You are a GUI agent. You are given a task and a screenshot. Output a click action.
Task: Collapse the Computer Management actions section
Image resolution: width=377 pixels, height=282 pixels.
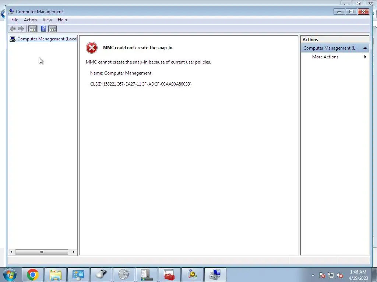365,48
